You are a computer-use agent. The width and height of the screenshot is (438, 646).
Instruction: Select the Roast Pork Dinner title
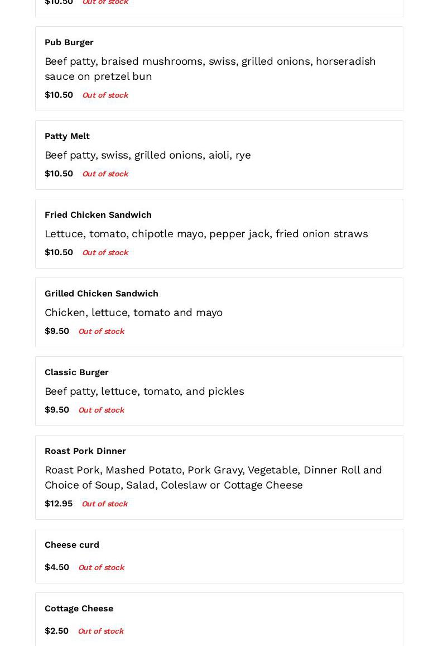pyautogui.click(x=85, y=451)
